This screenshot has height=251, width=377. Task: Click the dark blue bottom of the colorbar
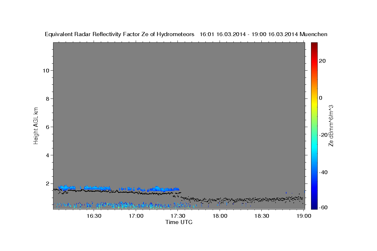coord(314,207)
